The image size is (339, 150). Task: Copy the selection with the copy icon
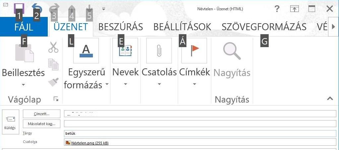[53, 65]
